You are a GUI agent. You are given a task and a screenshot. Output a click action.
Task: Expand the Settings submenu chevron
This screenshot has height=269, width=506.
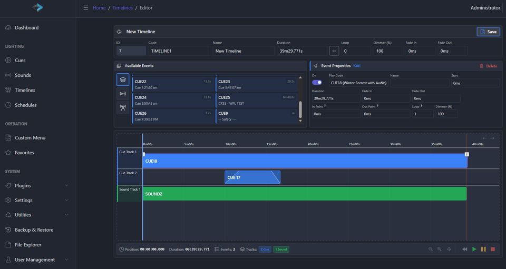click(66, 200)
